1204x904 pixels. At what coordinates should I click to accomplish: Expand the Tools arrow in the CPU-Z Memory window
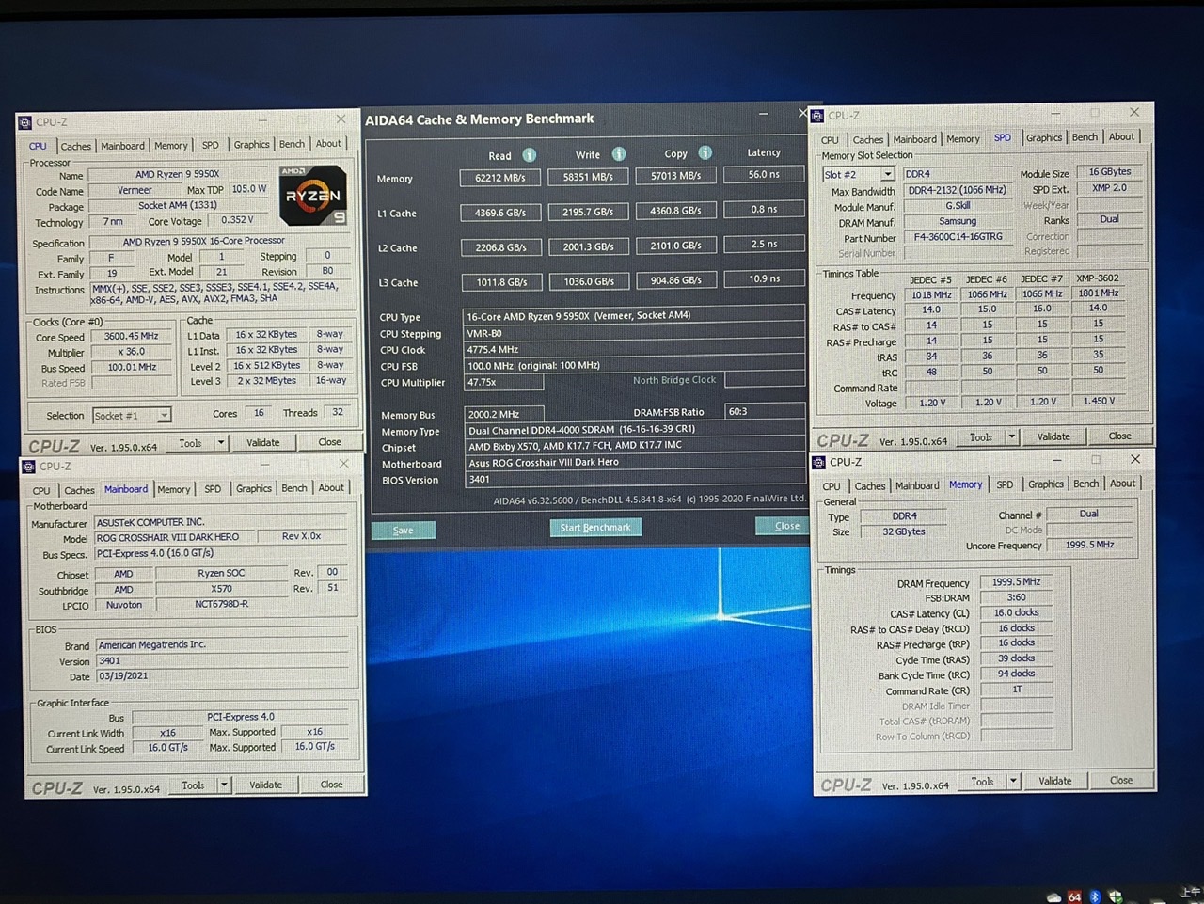coord(1013,781)
